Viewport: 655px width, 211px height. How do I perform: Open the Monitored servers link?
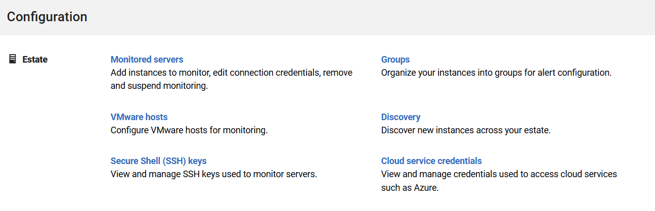[147, 60]
